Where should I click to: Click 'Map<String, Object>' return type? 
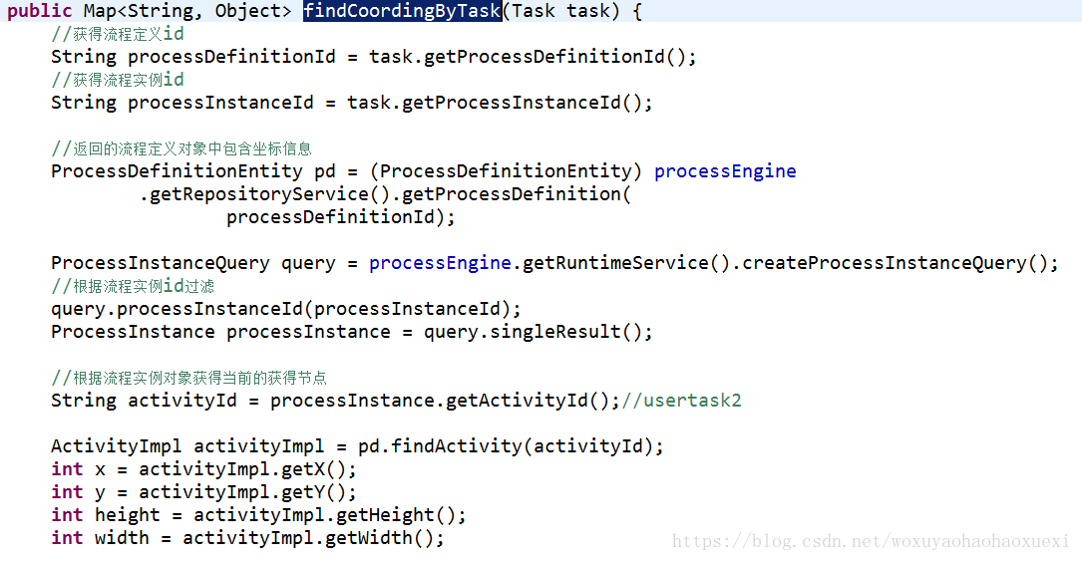click(187, 11)
